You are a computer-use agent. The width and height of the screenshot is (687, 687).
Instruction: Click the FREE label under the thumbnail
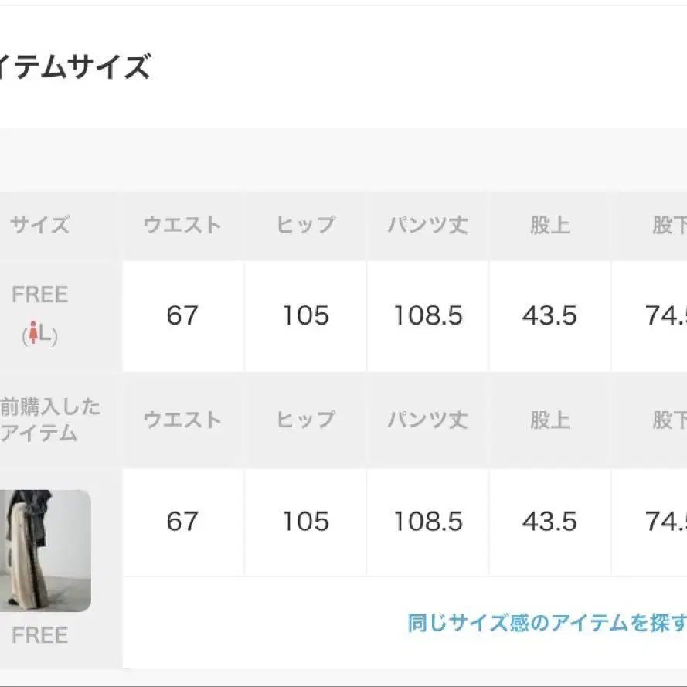point(40,635)
